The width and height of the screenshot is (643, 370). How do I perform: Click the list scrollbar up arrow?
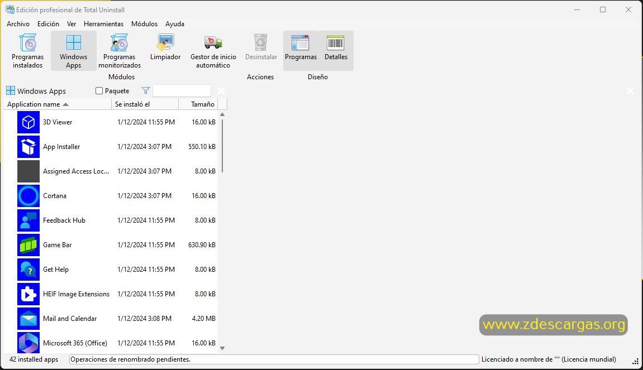click(x=222, y=115)
